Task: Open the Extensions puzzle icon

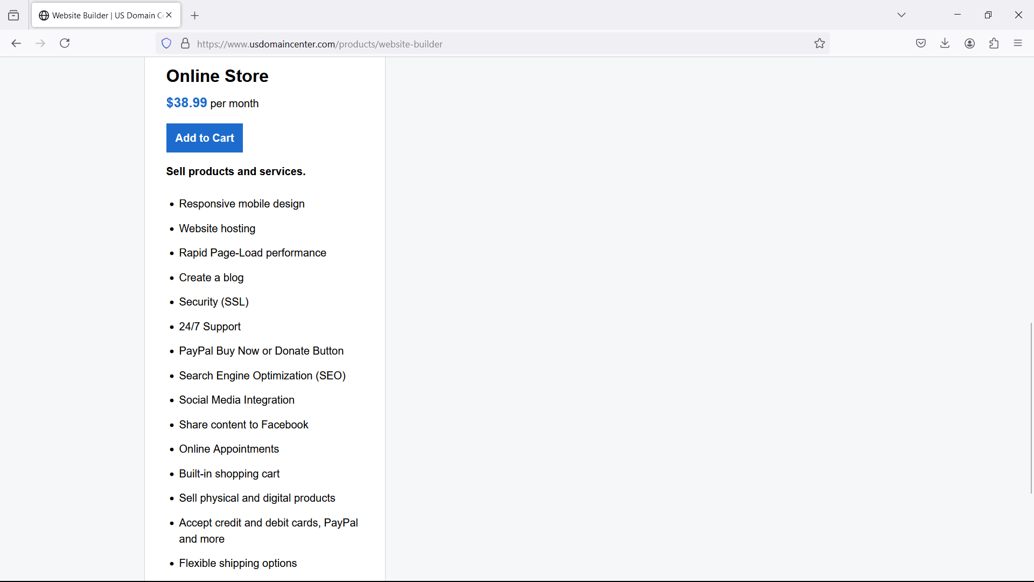Action: 994,44
